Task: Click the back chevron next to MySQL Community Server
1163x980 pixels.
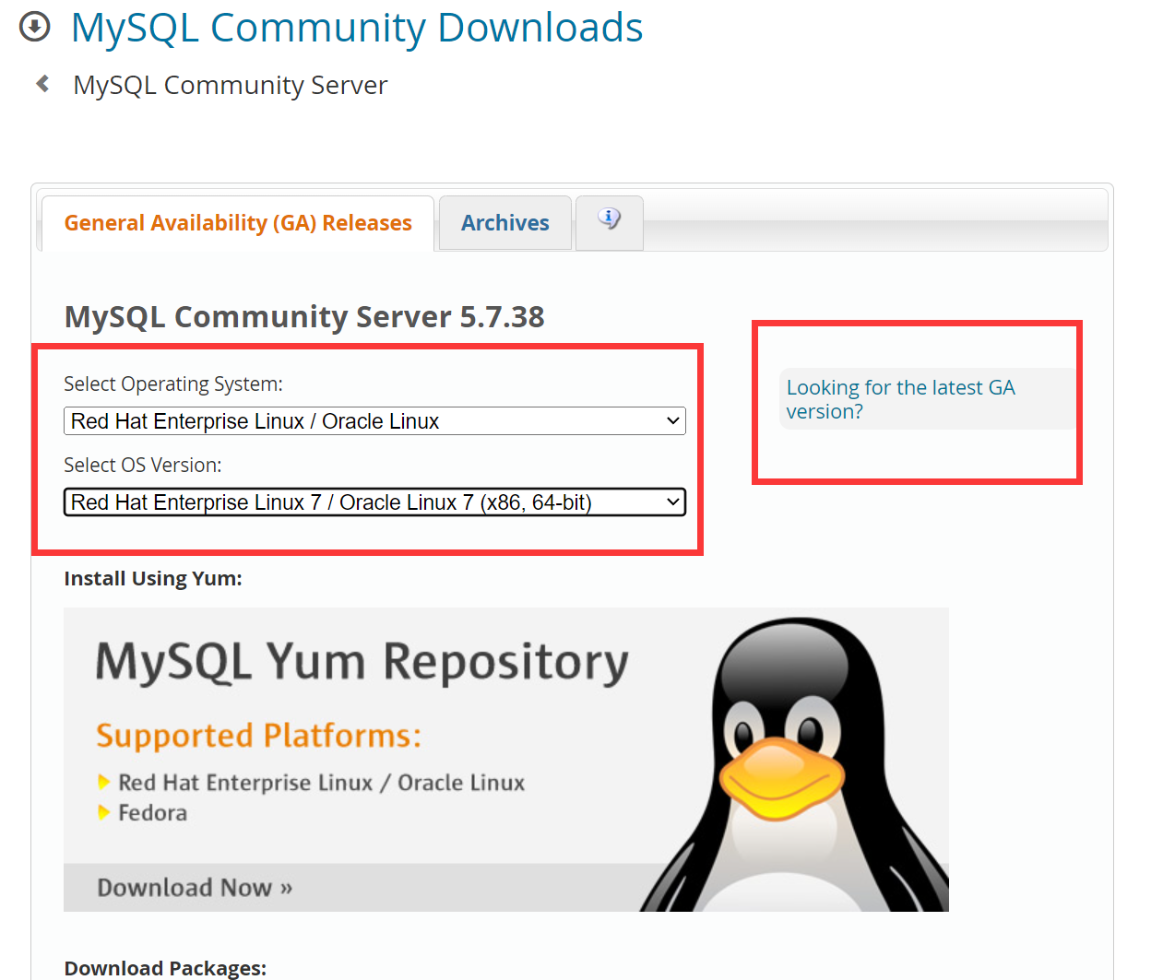Action: (42, 82)
